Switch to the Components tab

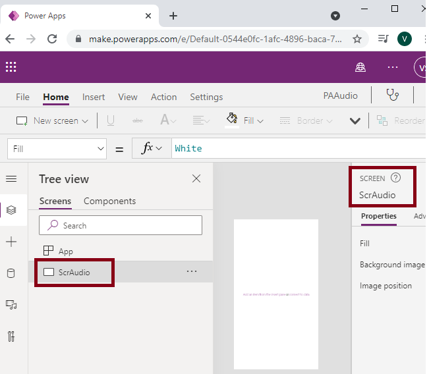click(x=109, y=201)
